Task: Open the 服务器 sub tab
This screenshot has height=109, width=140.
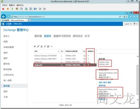Action: (38, 36)
